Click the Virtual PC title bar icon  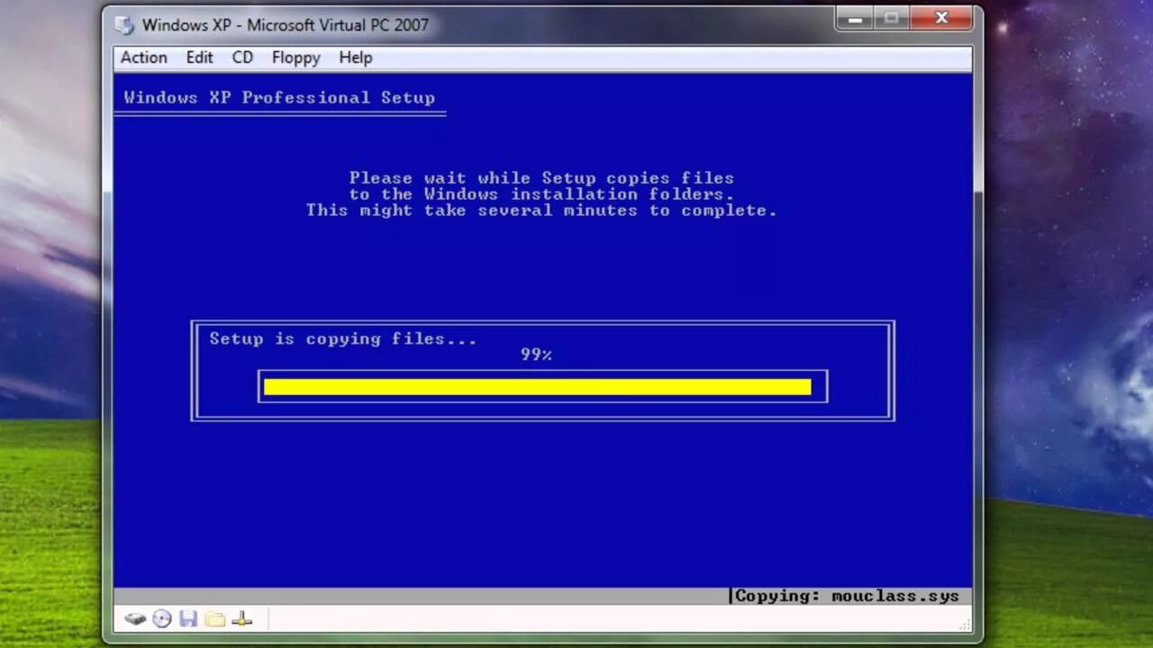click(124, 25)
